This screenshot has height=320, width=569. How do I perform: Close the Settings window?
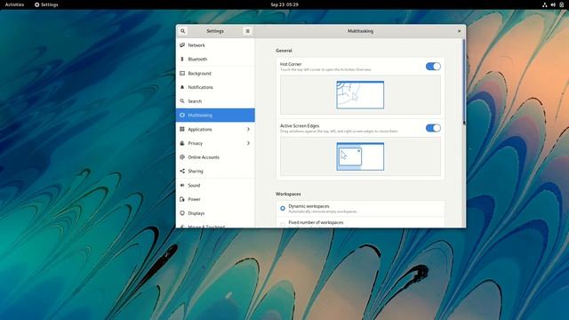(x=459, y=31)
